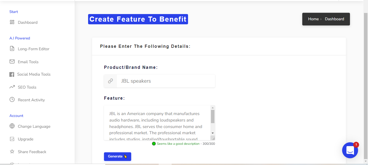Click the Upgrade checkbox icon

click(x=12, y=139)
